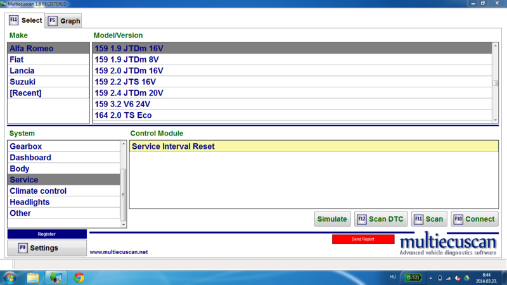This screenshot has height=285, width=507.
Task: Select Service Interval Reset control module
Action: click(x=314, y=146)
